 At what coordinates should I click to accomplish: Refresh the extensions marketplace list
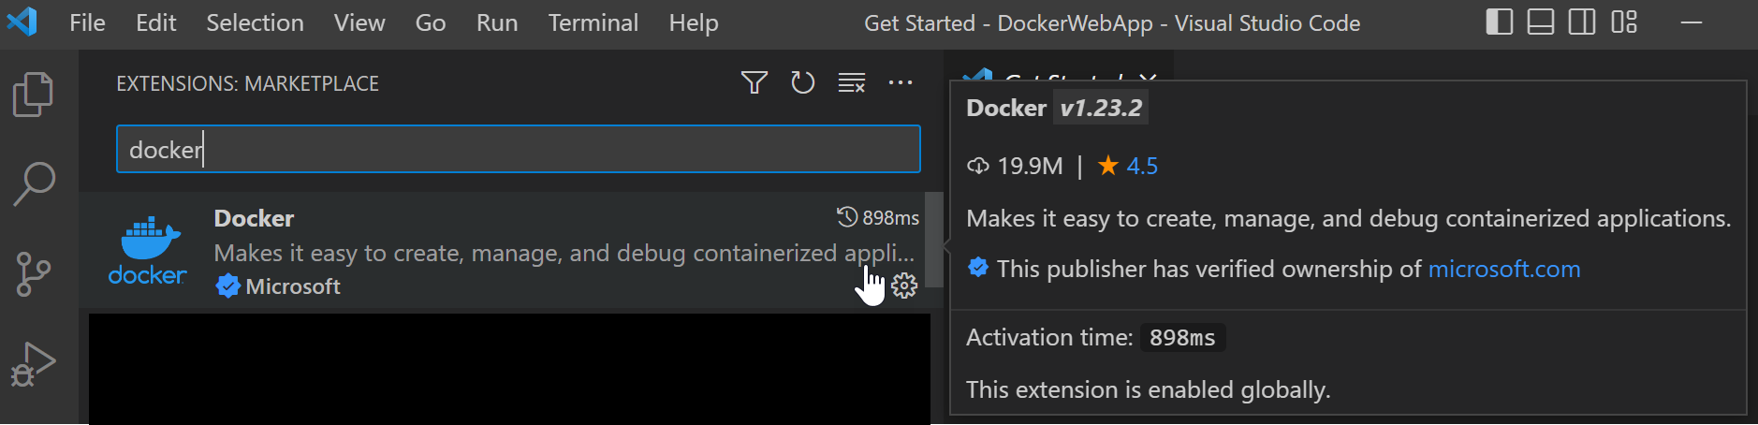click(802, 83)
